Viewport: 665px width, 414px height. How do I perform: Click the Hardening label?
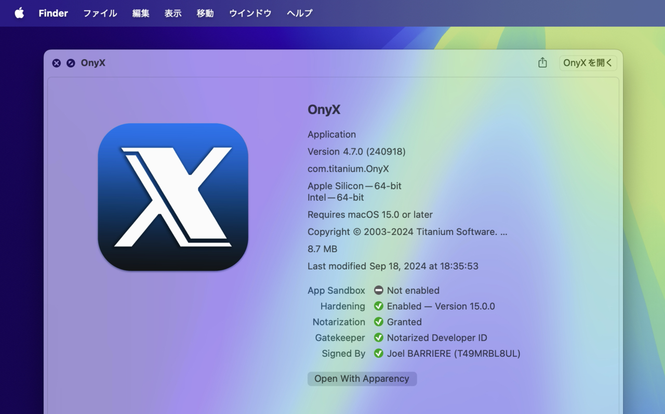point(342,306)
